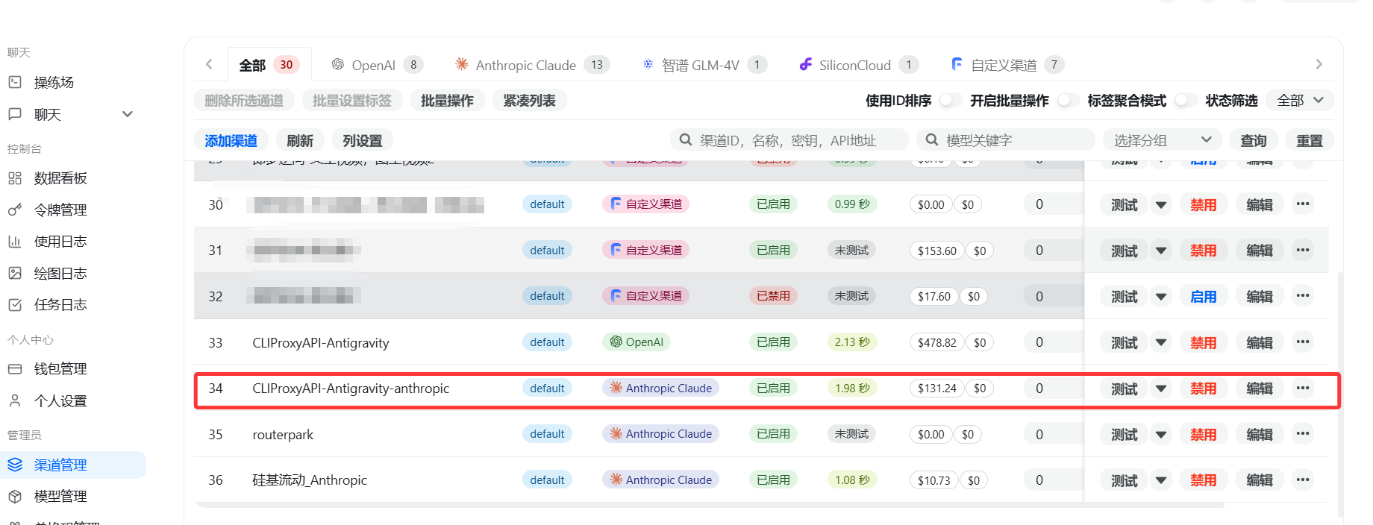Click the SiliconCloud tab logo
Screen dimensions: 1373x525
pos(806,64)
